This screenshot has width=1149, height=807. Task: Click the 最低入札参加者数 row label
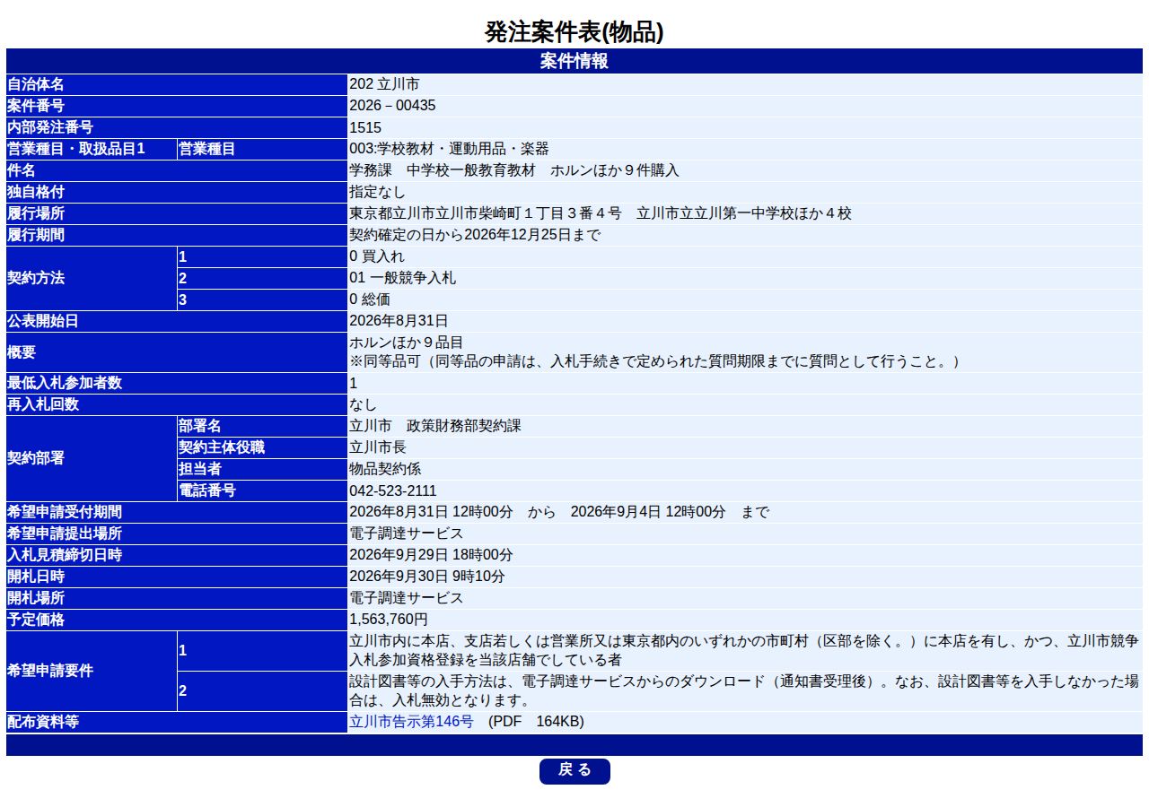[x=177, y=383]
